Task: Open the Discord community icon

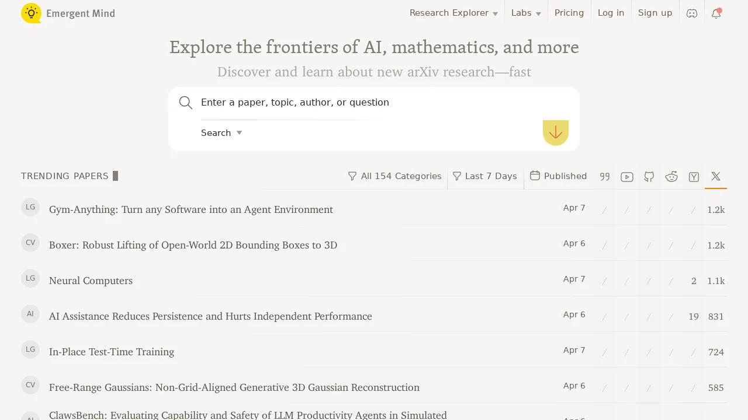Action: 692,13
